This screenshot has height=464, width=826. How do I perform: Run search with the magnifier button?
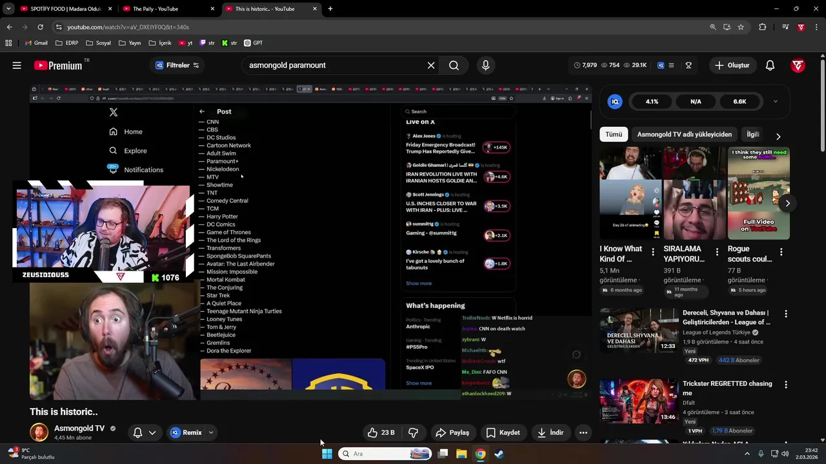click(454, 65)
